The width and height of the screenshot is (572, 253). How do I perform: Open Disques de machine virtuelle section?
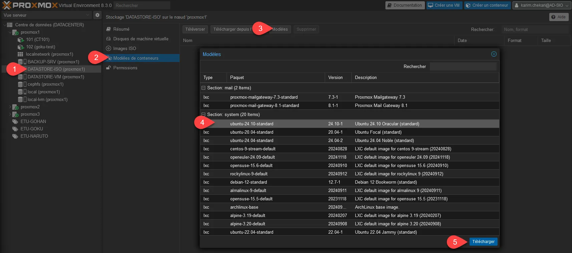point(140,39)
